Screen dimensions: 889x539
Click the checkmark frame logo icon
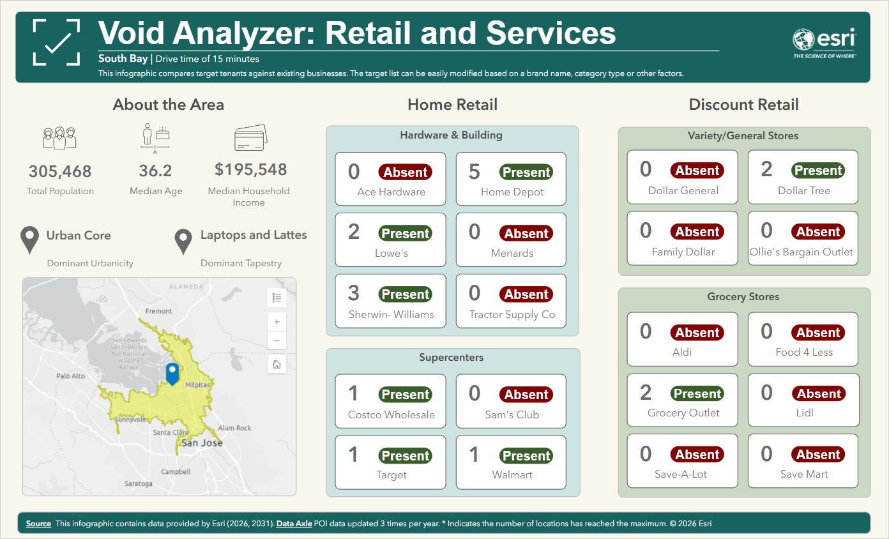[56, 42]
